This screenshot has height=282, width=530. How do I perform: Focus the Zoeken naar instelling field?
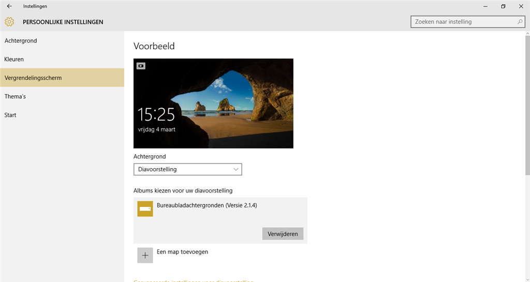tap(467, 22)
